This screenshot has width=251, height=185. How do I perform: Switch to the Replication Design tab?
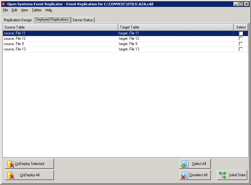pos(17,19)
